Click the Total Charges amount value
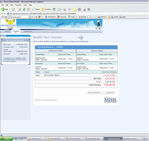Viewport: 149px width, 141px height. (110, 85)
